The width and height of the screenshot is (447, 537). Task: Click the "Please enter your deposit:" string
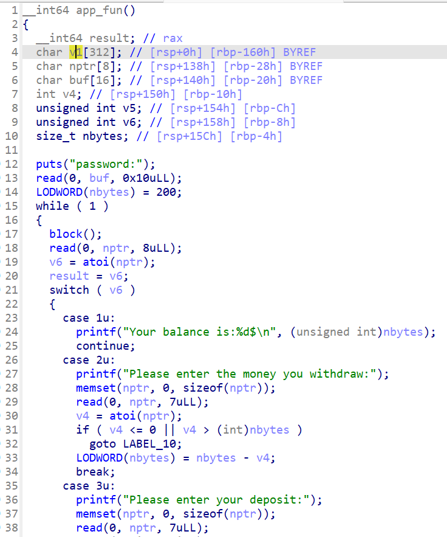pyautogui.click(x=216, y=500)
